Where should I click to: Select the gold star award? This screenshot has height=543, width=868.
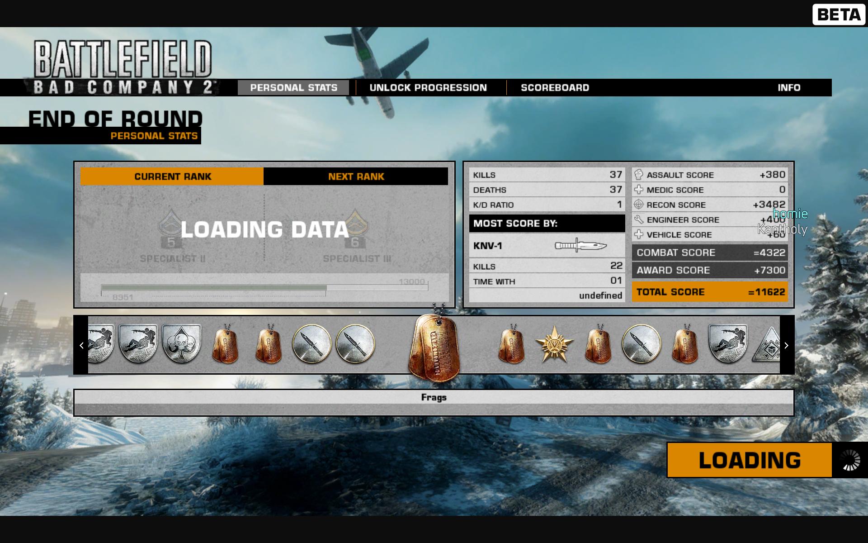tap(555, 344)
